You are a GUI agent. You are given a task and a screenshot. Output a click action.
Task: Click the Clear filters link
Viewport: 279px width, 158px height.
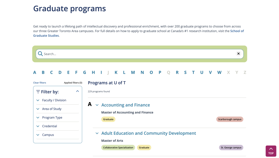pos(40,83)
